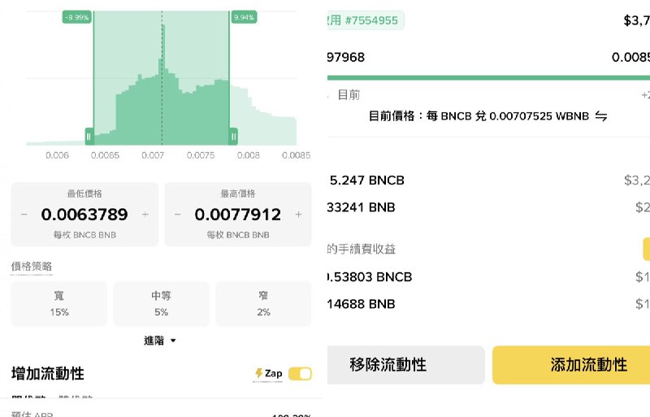Click the 14688 BNB fee amount

(361, 304)
